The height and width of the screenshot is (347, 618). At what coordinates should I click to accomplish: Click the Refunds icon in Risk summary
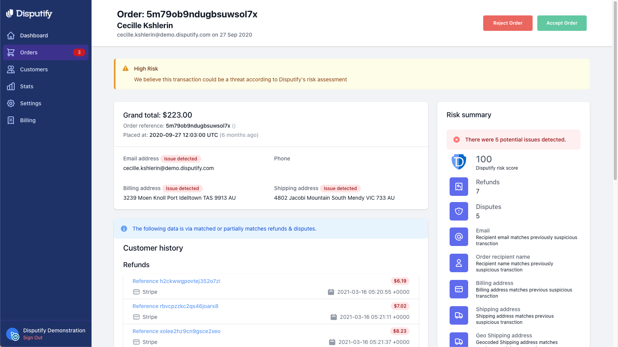point(458,186)
